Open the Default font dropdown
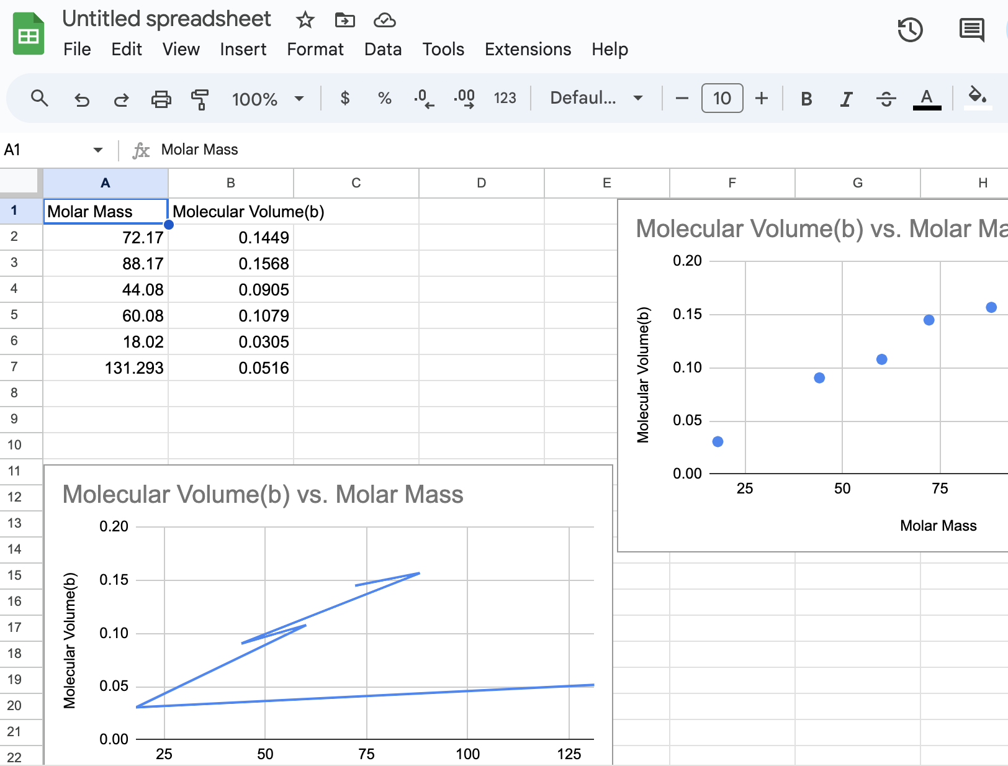 [596, 98]
